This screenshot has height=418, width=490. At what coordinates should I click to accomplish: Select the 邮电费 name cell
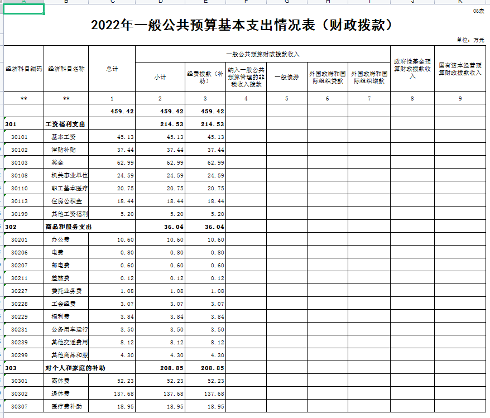(x=66, y=265)
